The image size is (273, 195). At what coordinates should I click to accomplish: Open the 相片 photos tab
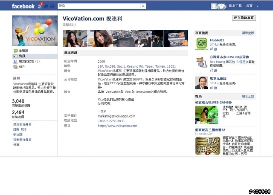pyautogui.click(x=22, y=67)
